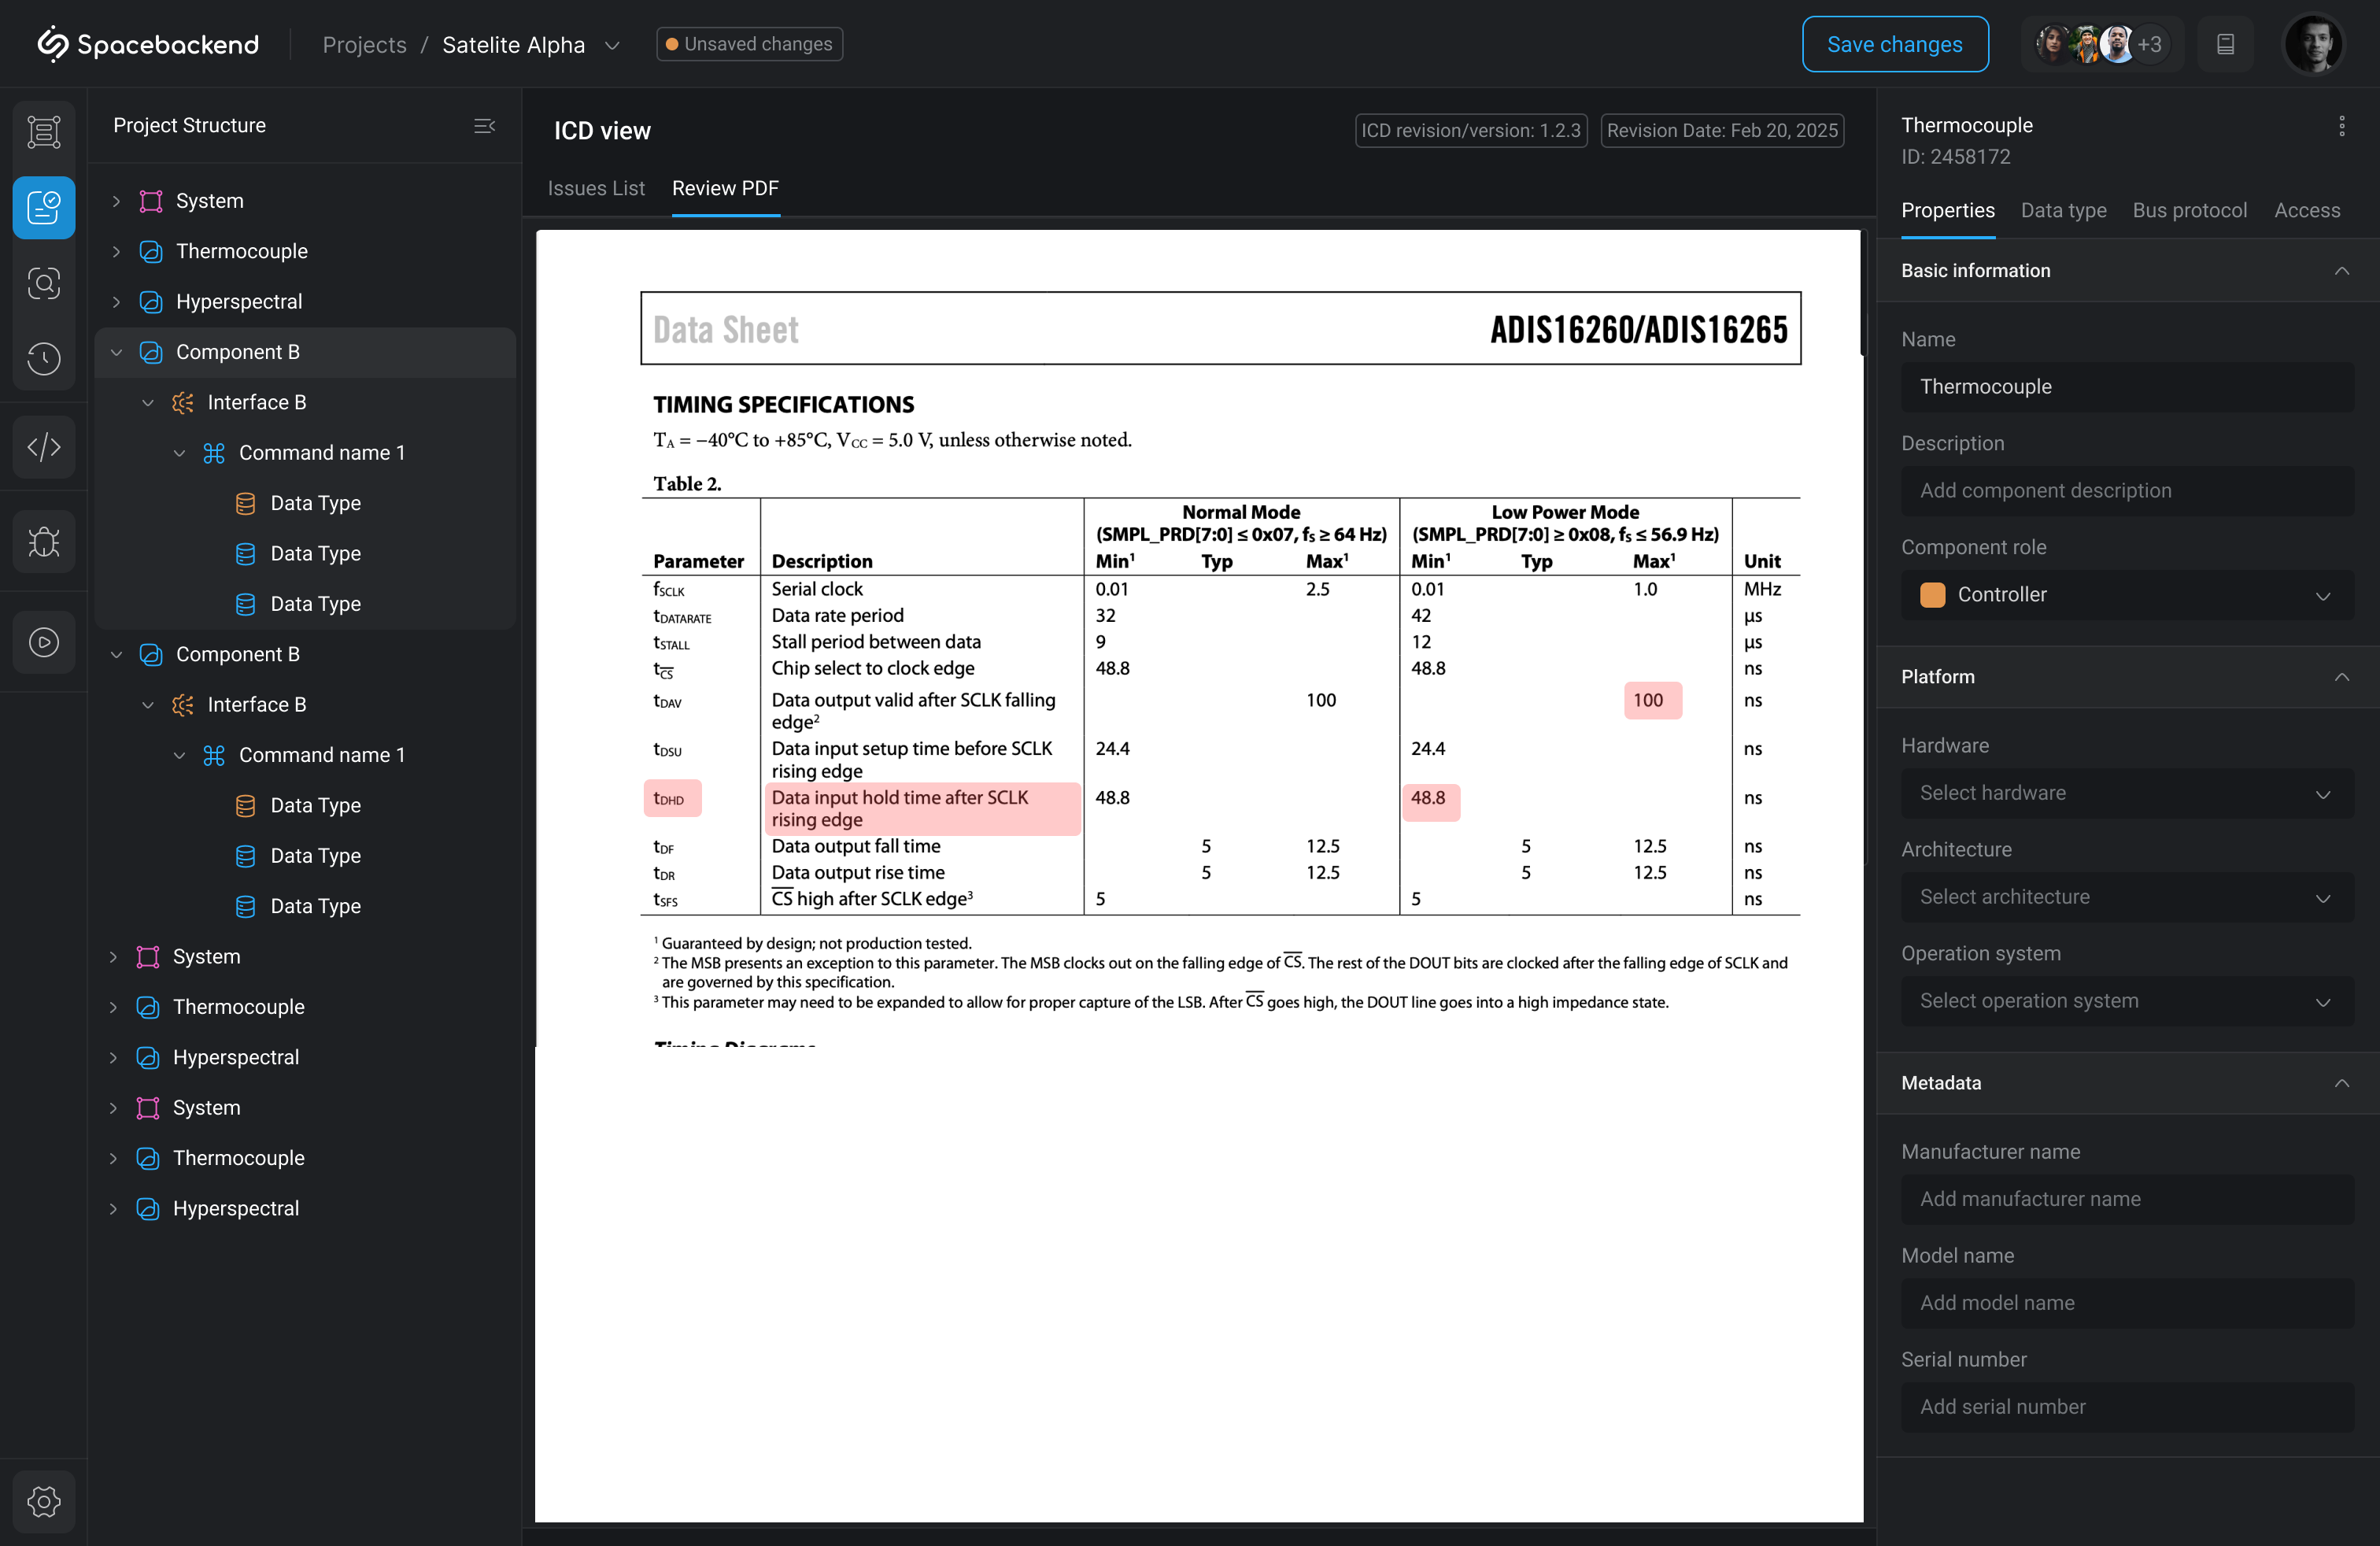Click the Revision Date badge

(1722, 130)
